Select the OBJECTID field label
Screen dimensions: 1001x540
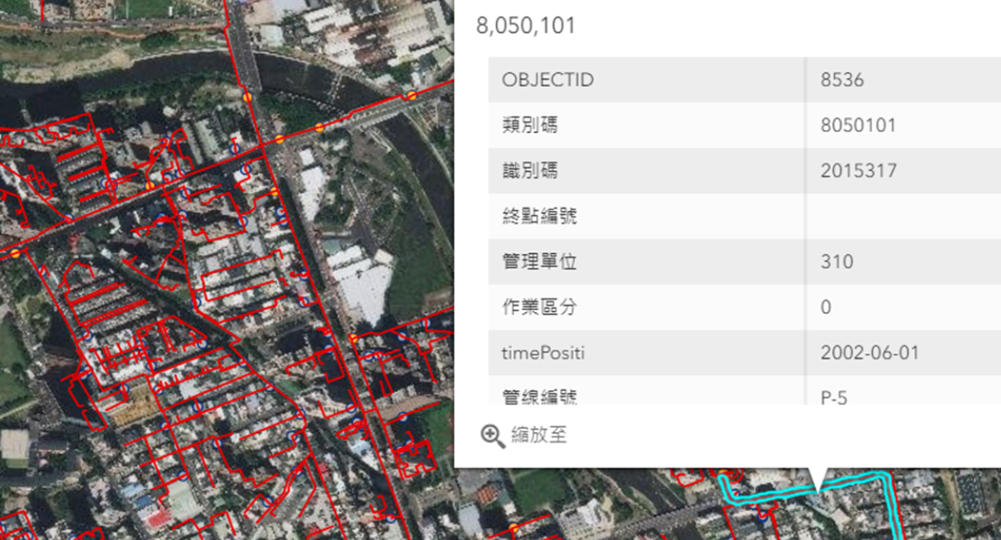(x=548, y=80)
